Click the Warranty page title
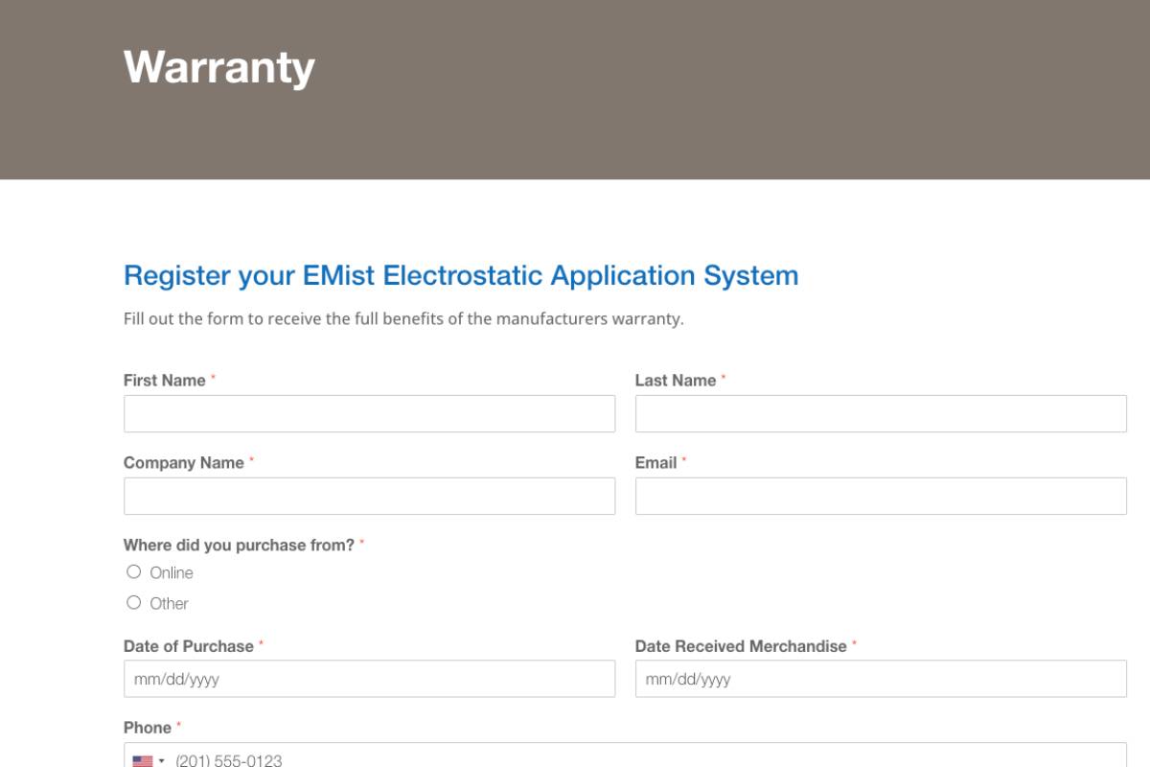 click(x=218, y=66)
